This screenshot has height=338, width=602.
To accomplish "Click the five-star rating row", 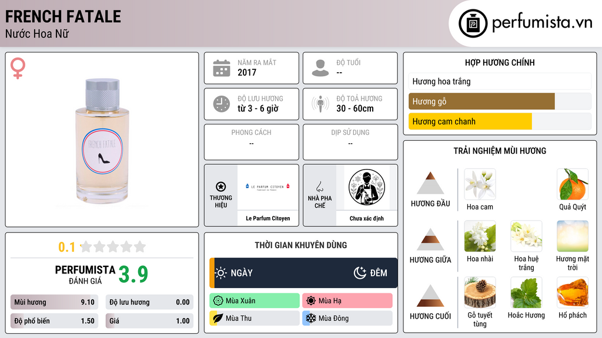I will pyautogui.click(x=113, y=246).
